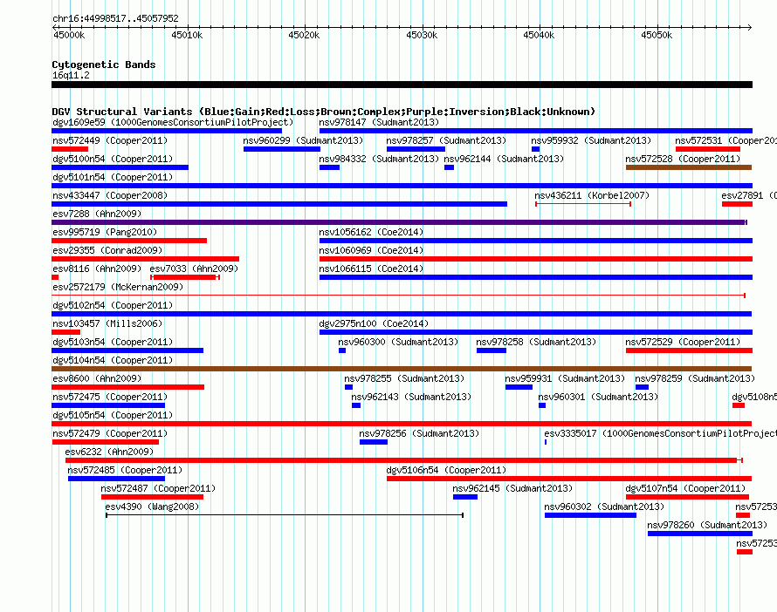Click the nsv960302 (Sudmant2013) label

(604, 507)
